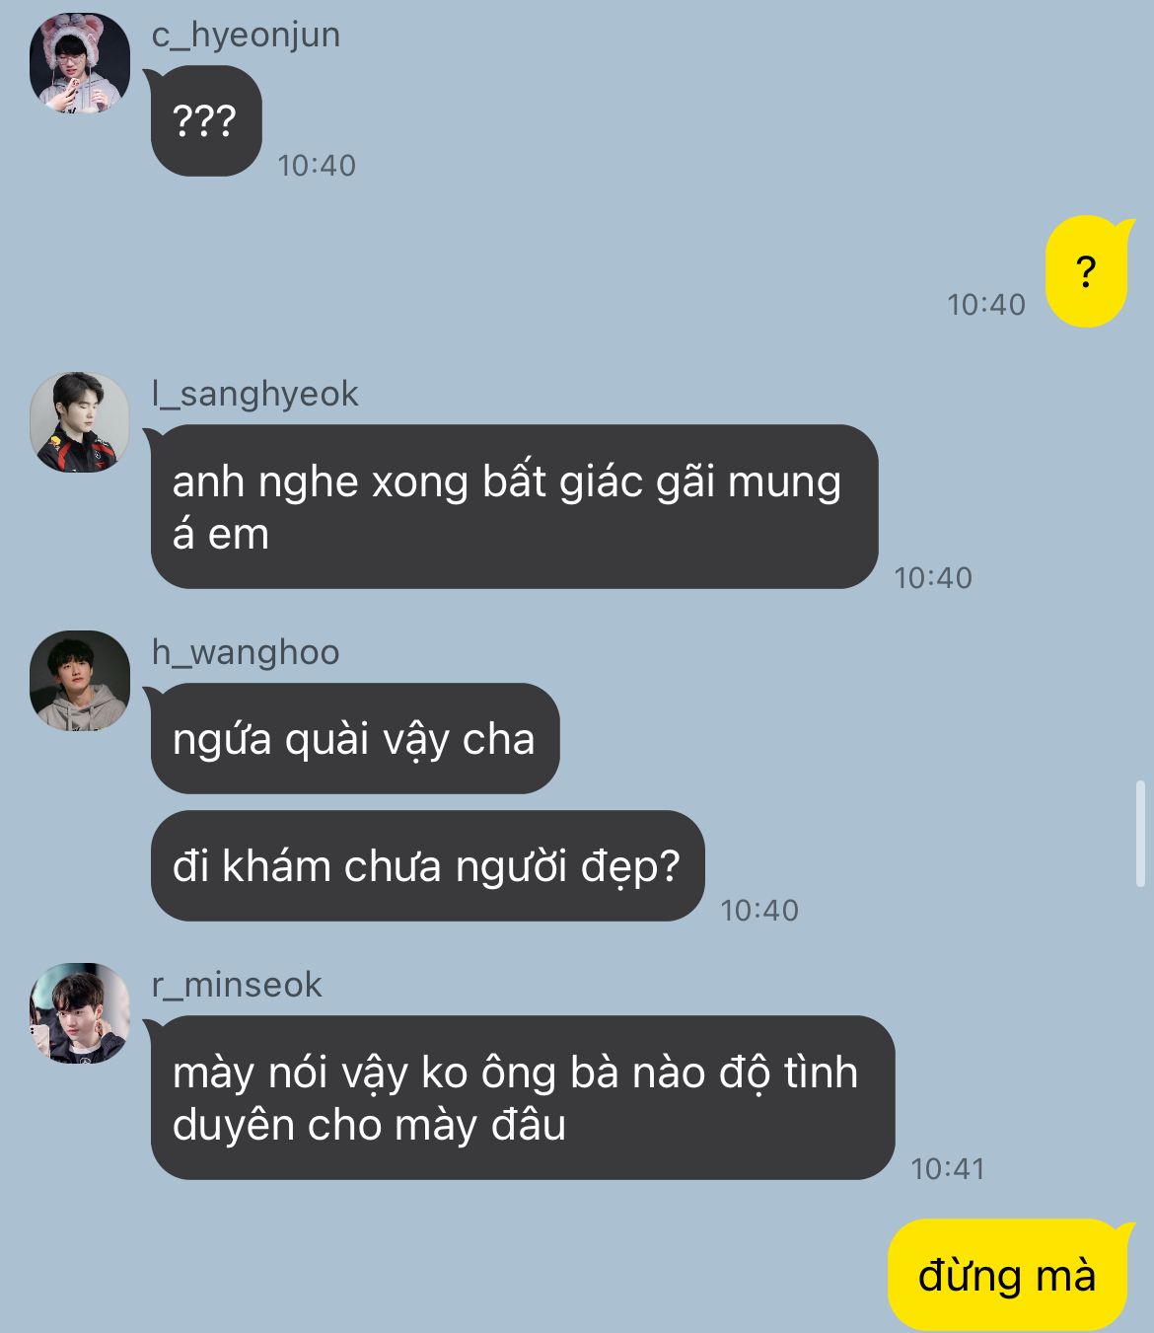Click the 10:40 timestamp by l_sanghyeok's message
The image size is (1154, 1333).
(x=933, y=578)
